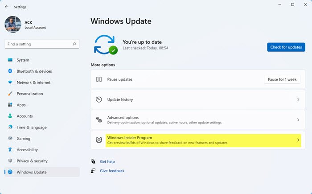The image size is (312, 194).
Task: Click the Update history clock icon
Action: pos(99,99)
